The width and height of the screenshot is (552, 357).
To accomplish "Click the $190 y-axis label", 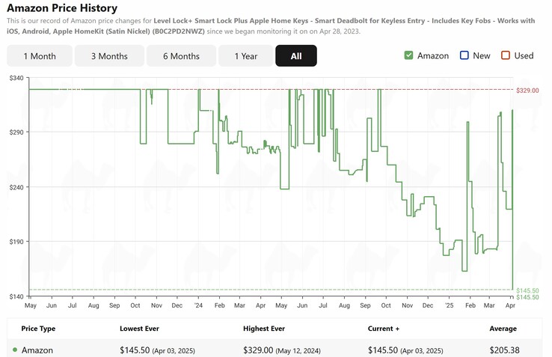I will click(x=16, y=242).
